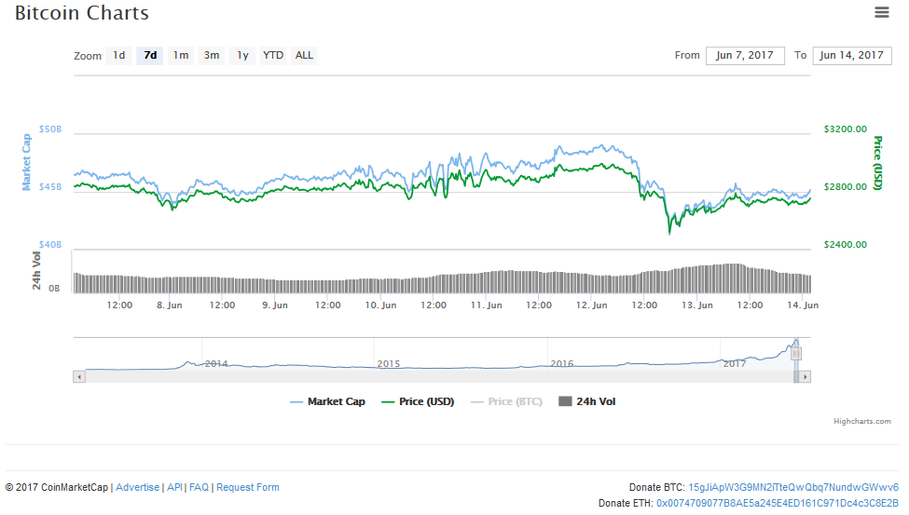909x515 pixels.
Task: Toggle Price (USD) series in legend
Action: [418, 401]
